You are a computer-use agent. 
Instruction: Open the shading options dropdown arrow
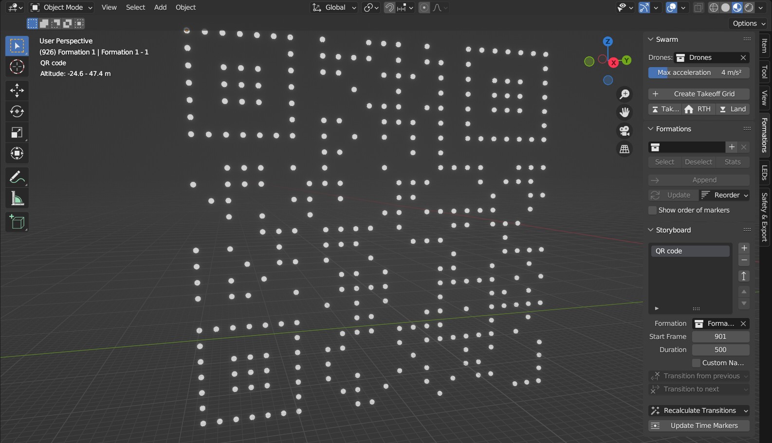tap(761, 7)
